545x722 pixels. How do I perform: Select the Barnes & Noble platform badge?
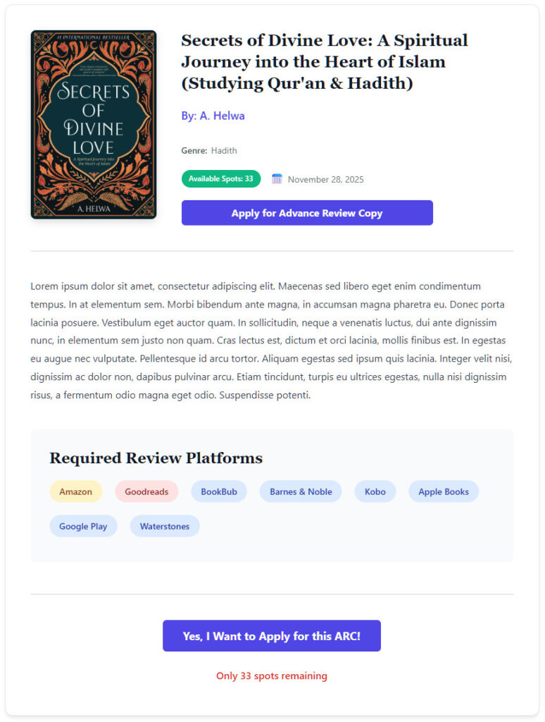(301, 491)
